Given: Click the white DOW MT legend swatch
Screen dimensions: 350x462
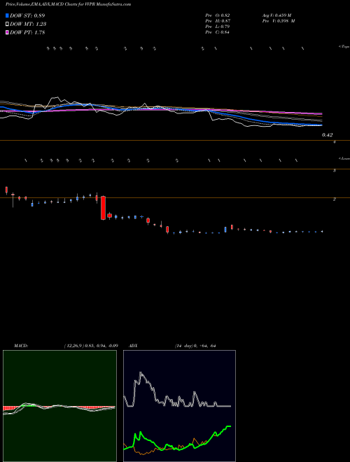Looking at the screenshot, I should [x=7, y=24].
